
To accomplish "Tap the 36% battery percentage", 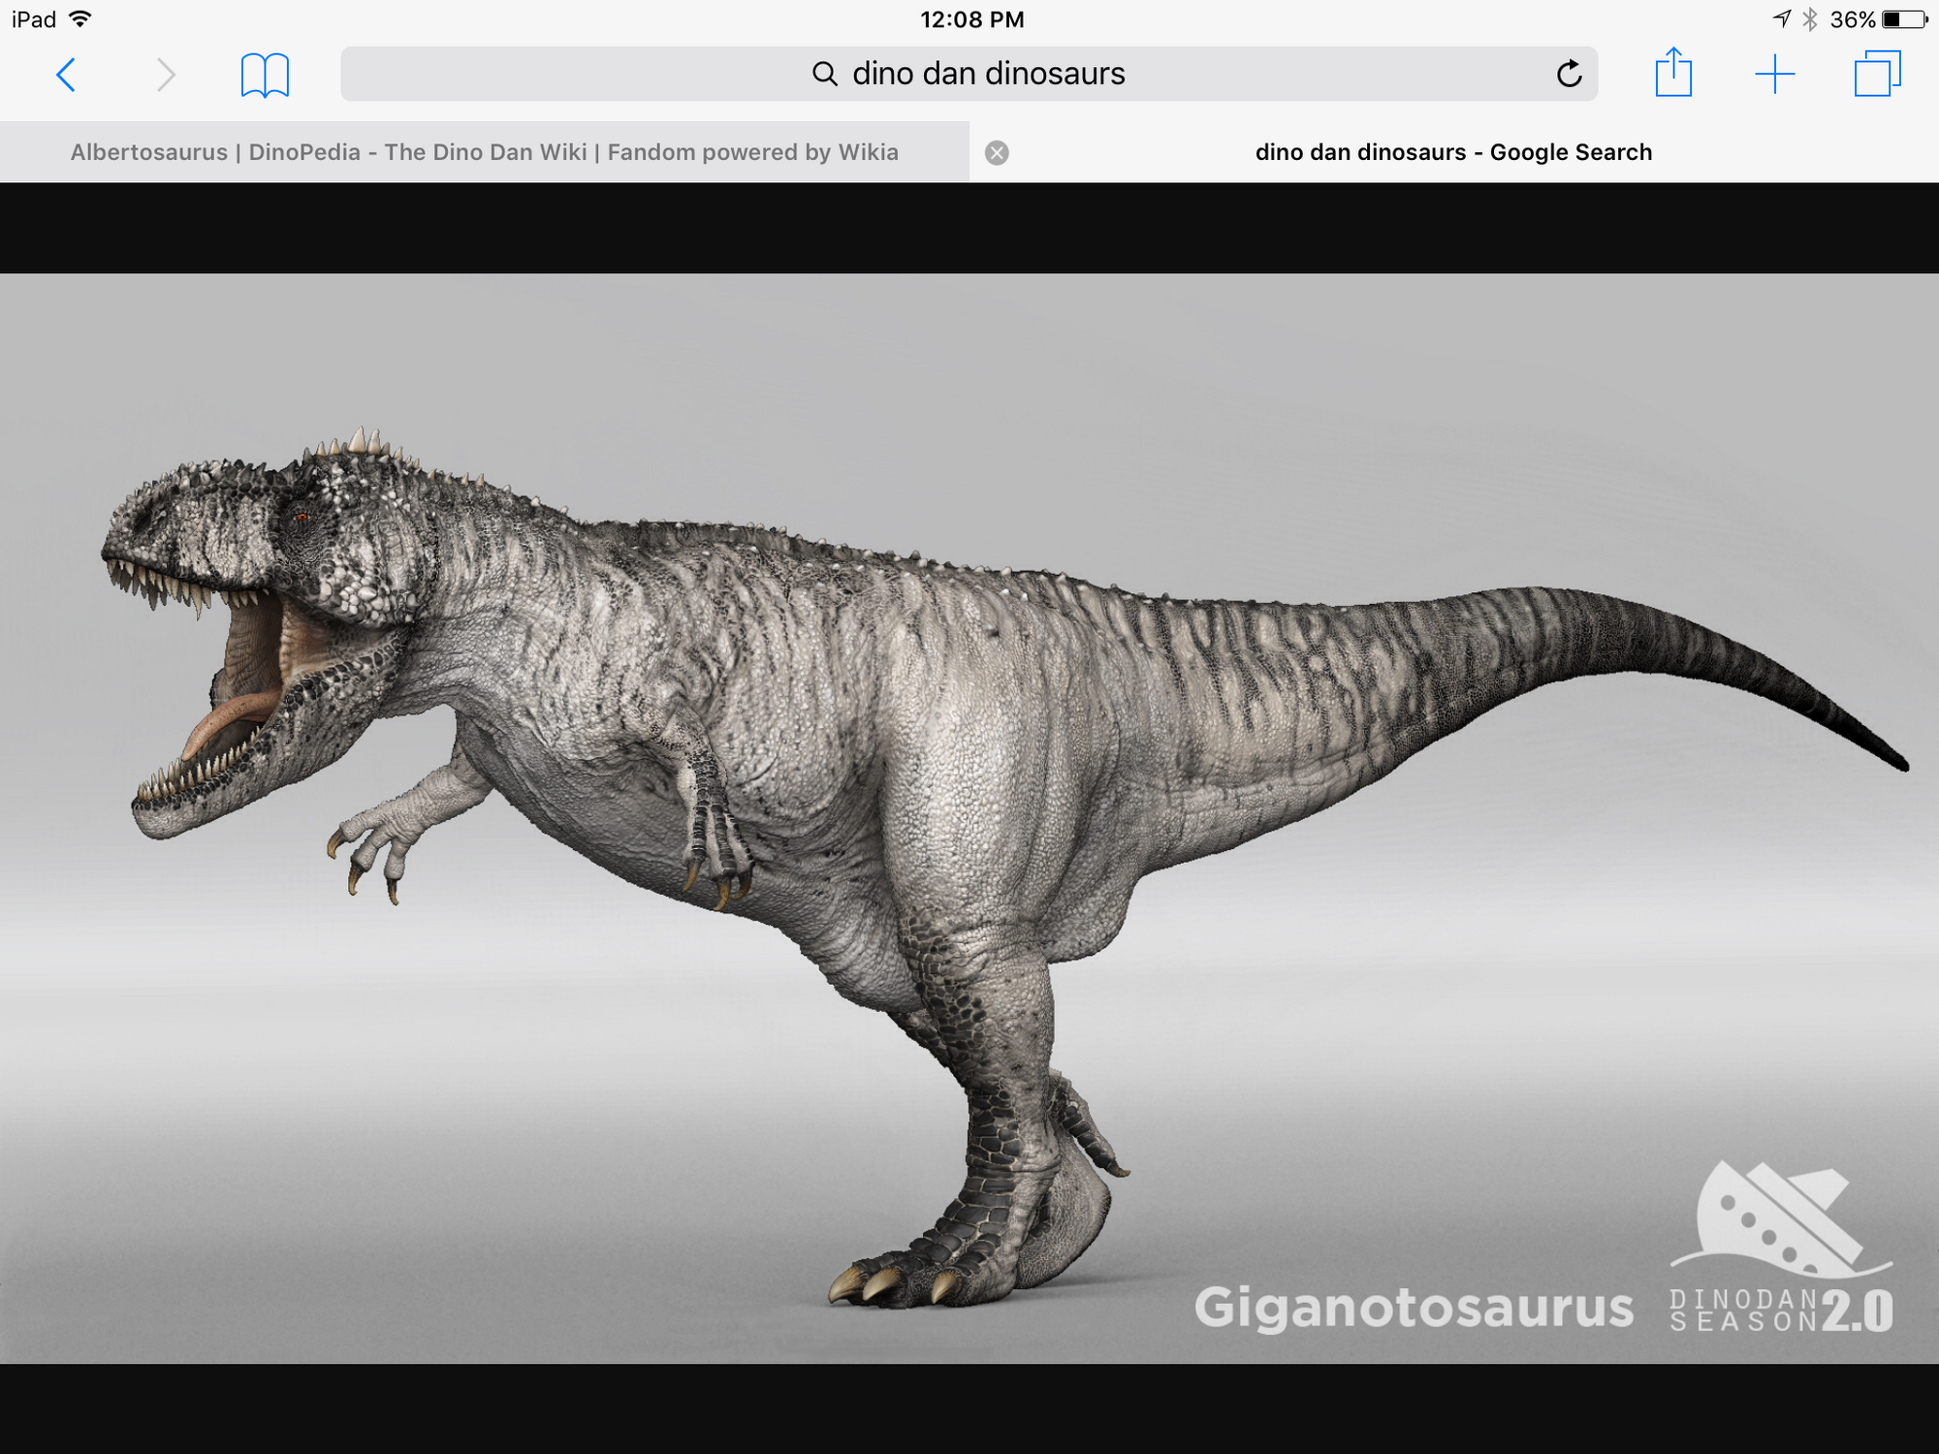I will point(1852,19).
